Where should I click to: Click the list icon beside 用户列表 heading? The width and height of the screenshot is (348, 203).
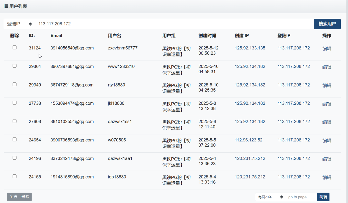(6, 6)
